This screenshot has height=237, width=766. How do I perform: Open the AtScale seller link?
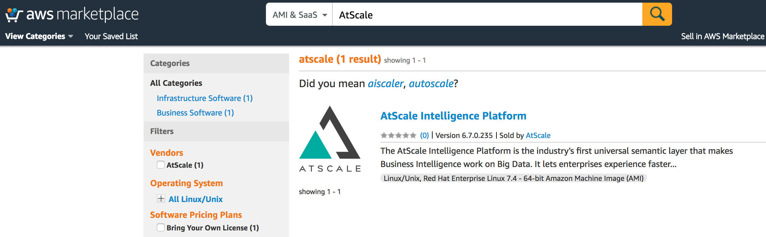538,135
